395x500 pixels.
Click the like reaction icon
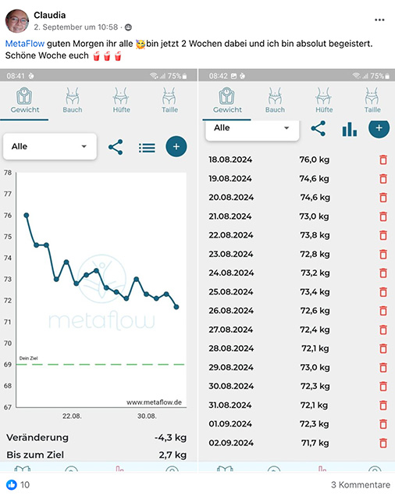pyautogui.click(x=12, y=484)
